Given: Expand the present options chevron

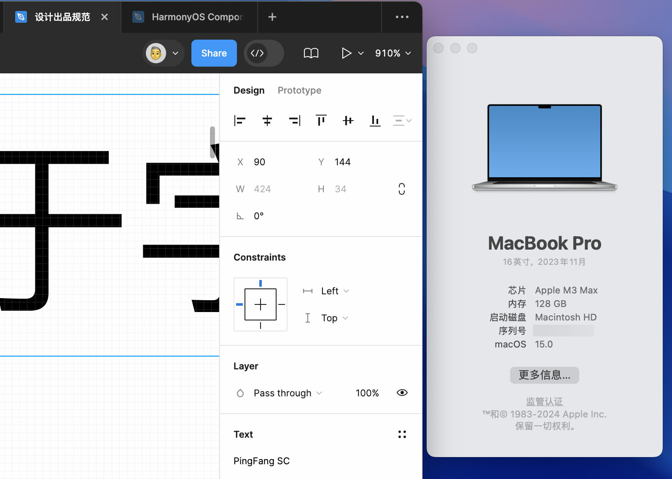Looking at the screenshot, I should [361, 53].
